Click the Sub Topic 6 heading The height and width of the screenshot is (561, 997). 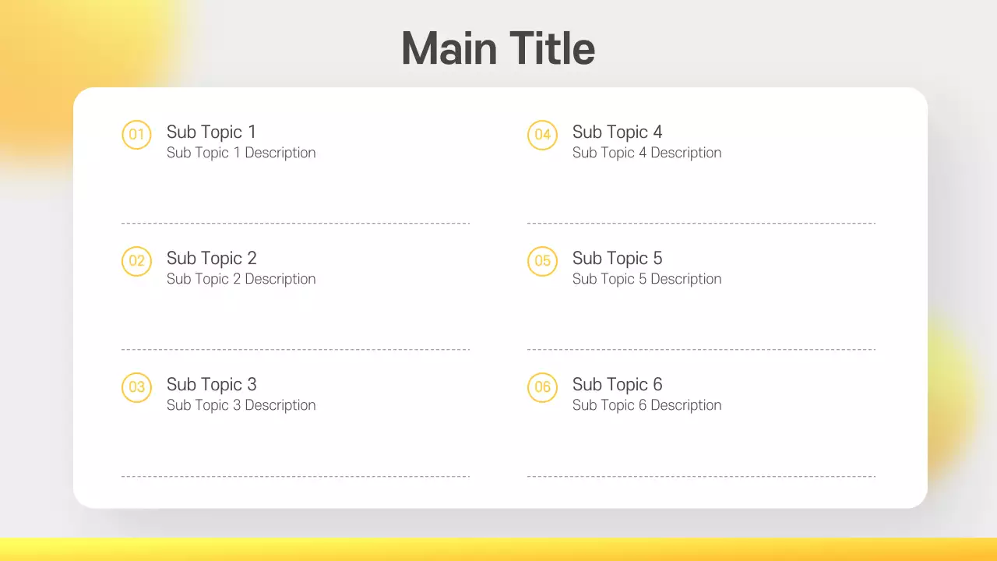coord(617,384)
